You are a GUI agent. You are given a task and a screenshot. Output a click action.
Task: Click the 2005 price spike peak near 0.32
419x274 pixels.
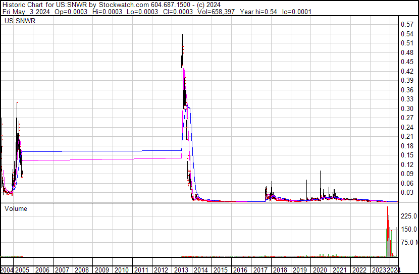17,102
